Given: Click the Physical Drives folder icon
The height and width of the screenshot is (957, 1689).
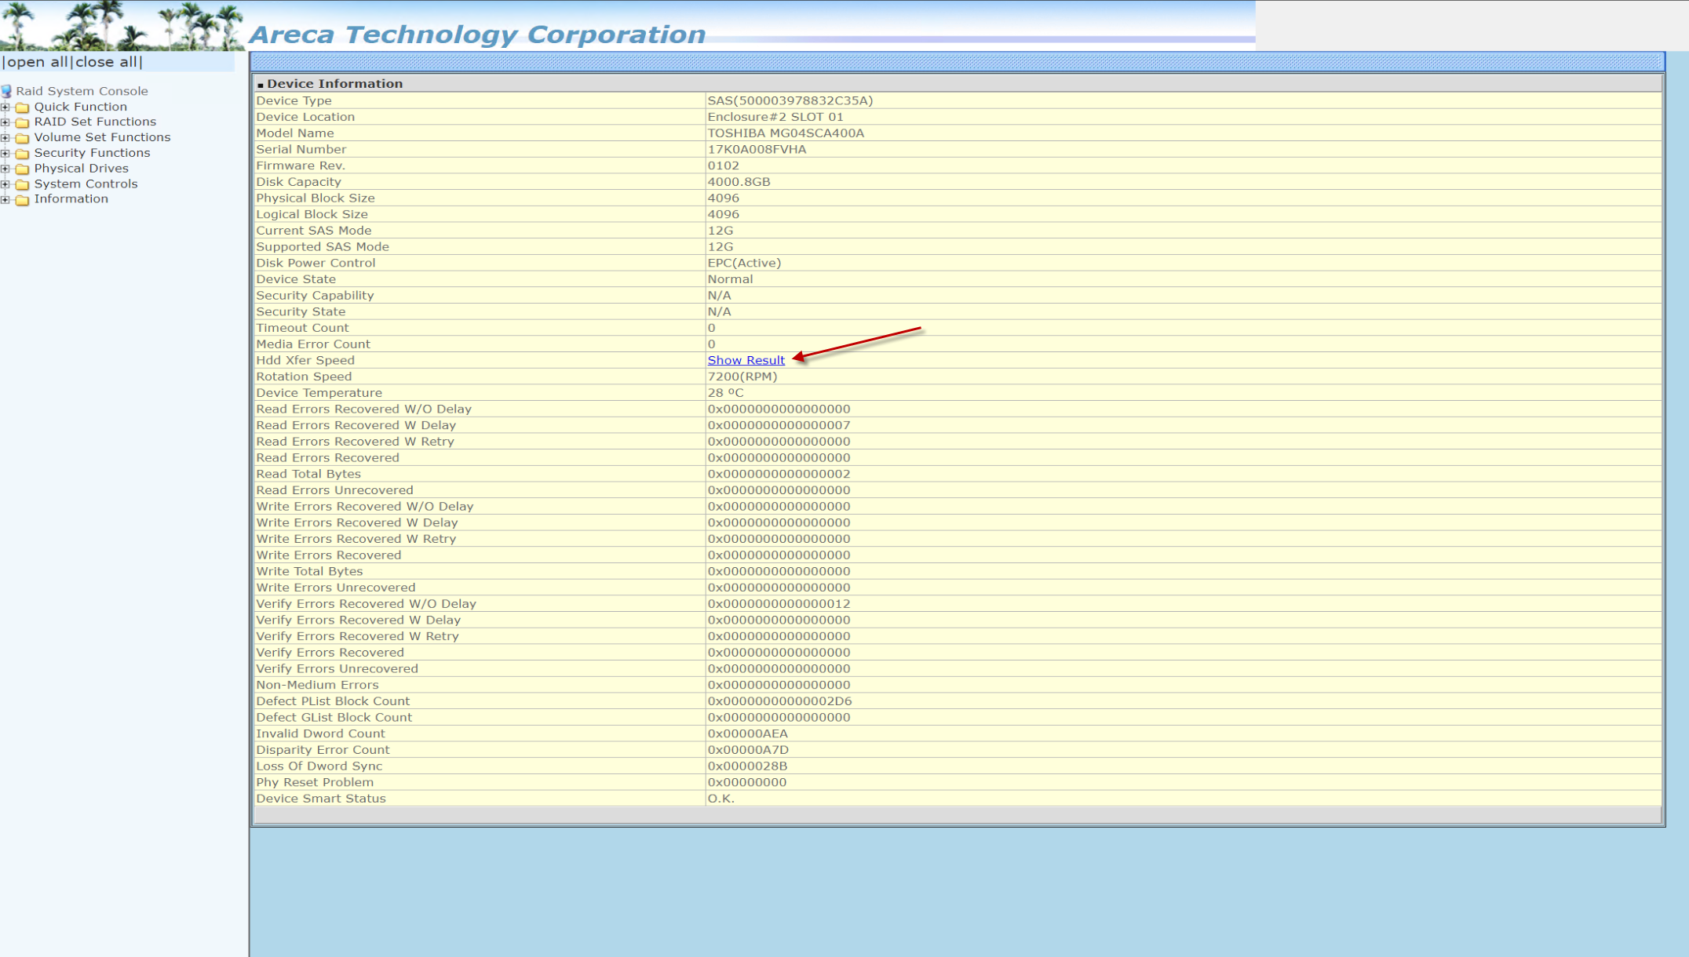Looking at the screenshot, I should (x=23, y=169).
